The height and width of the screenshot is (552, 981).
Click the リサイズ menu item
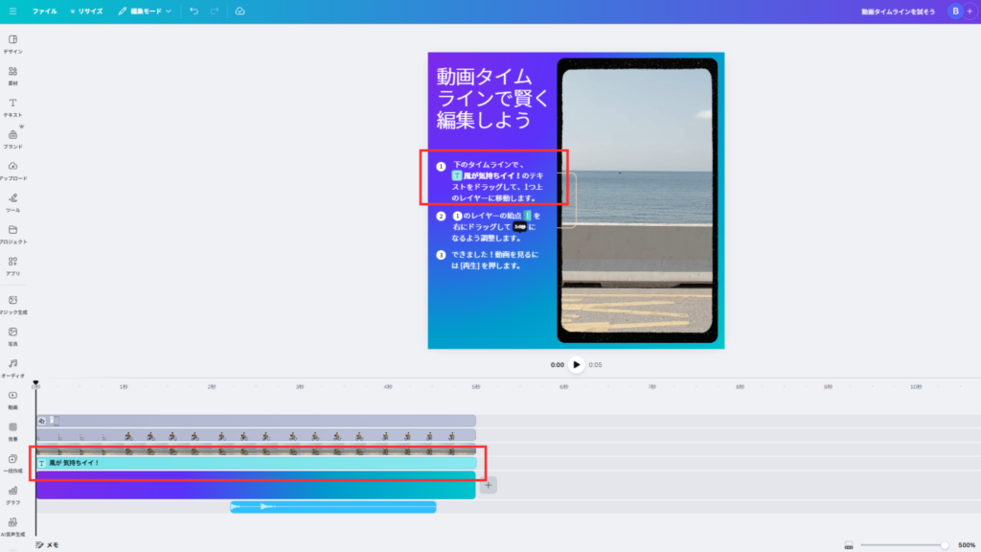87,11
